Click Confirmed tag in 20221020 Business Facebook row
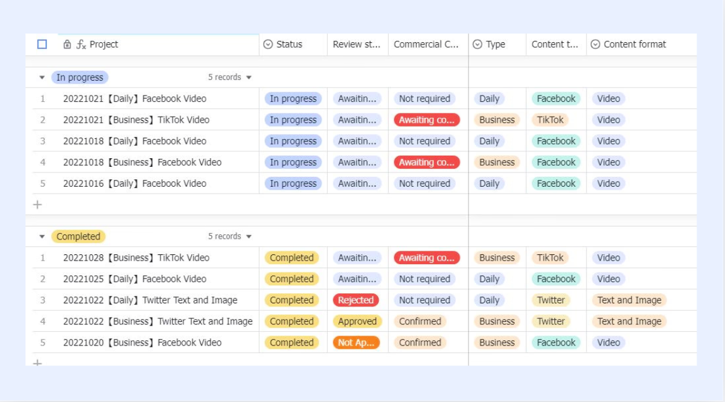725x402 pixels. [420, 343]
